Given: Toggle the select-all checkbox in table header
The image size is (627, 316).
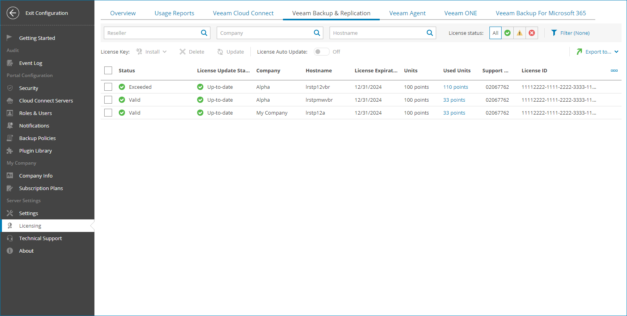Looking at the screenshot, I should (108, 70).
